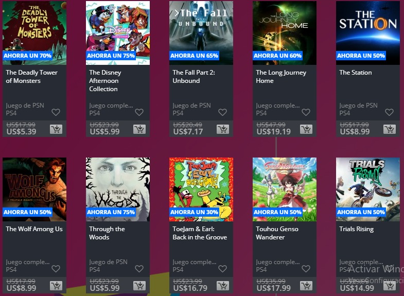Add The Wolf Among Us to cart

tap(56, 286)
